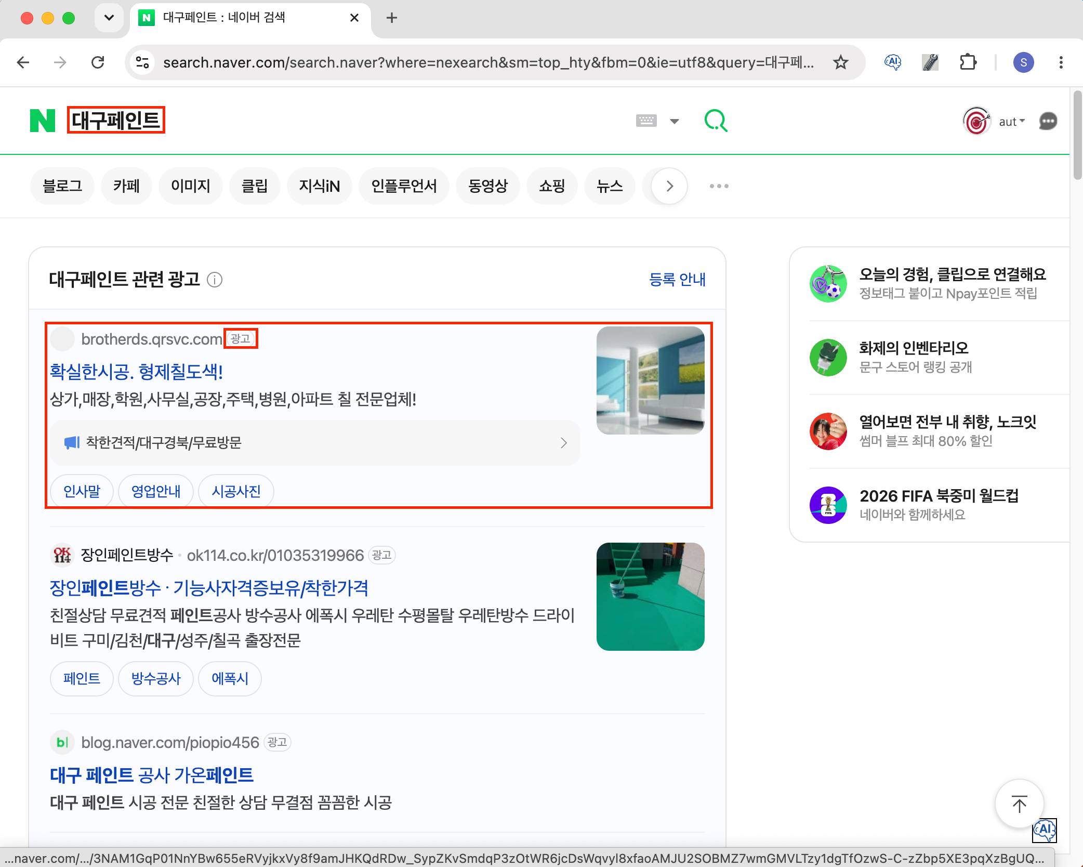Click the 페인트 chip
The width and height of the screenshot is (1083, 867).
click(82, 678)
